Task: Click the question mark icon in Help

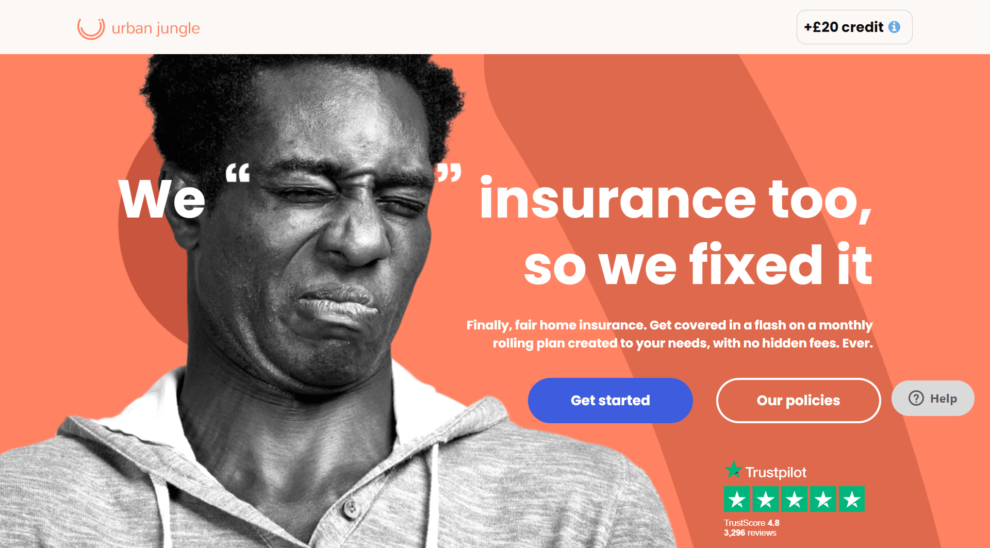Action: click(916, 398)
